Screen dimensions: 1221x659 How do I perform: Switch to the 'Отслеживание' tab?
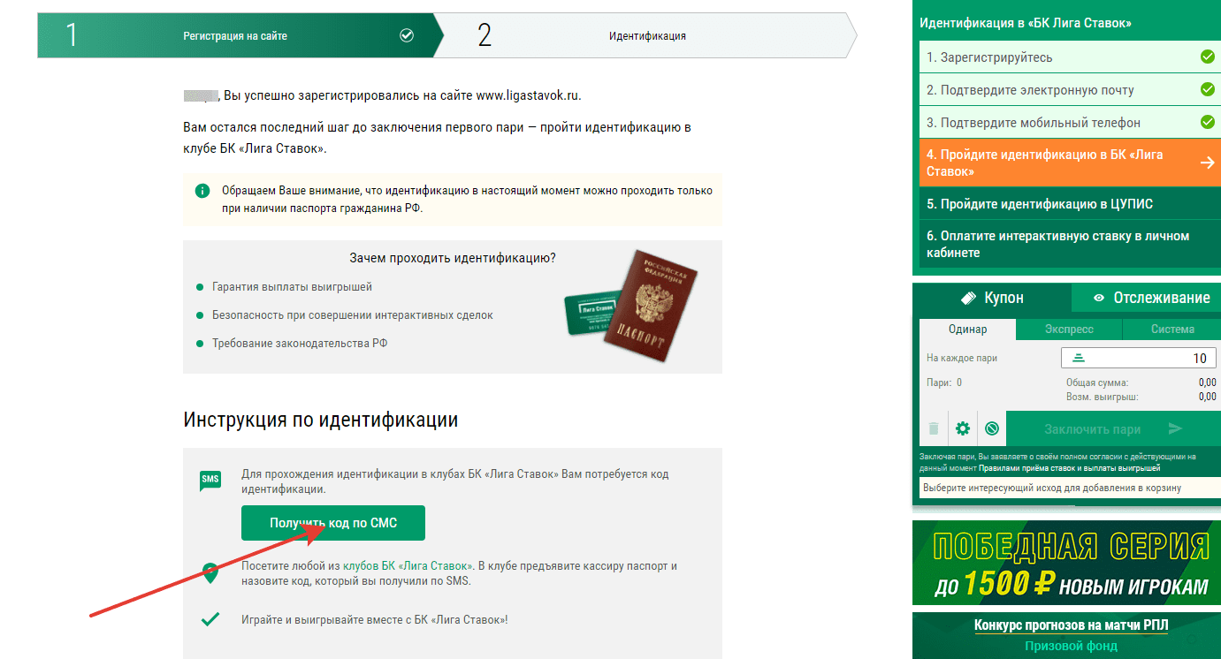[x=1146, y=298]
